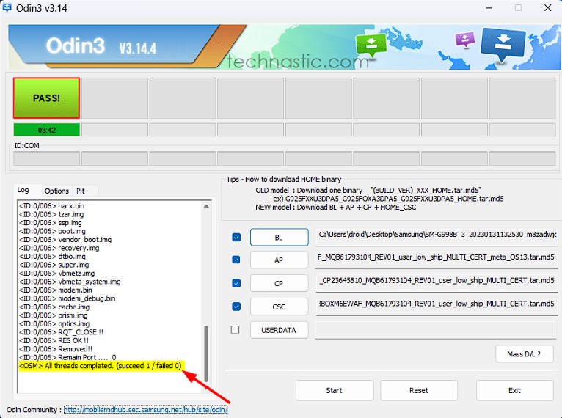Select the 'vbmeta_system.img' log line

click(x=70, y=282)
